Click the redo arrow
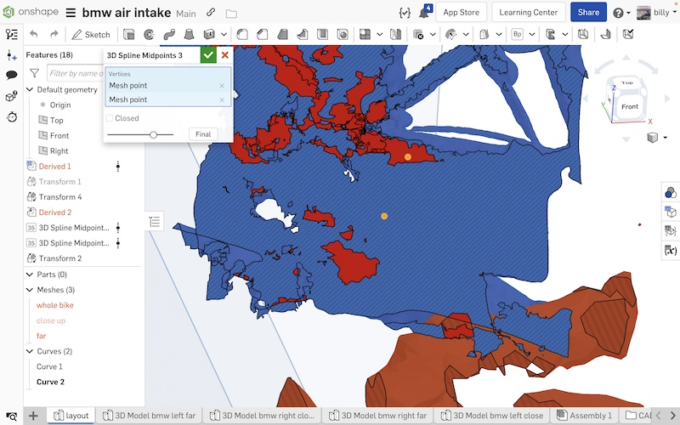This screenshot has width=680, height=425. 54,34
